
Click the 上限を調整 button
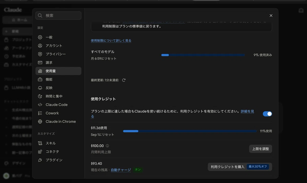(260, 149)
